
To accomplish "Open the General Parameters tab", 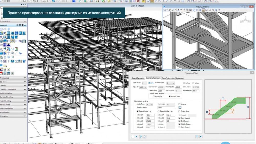I will tap(138, 78).
